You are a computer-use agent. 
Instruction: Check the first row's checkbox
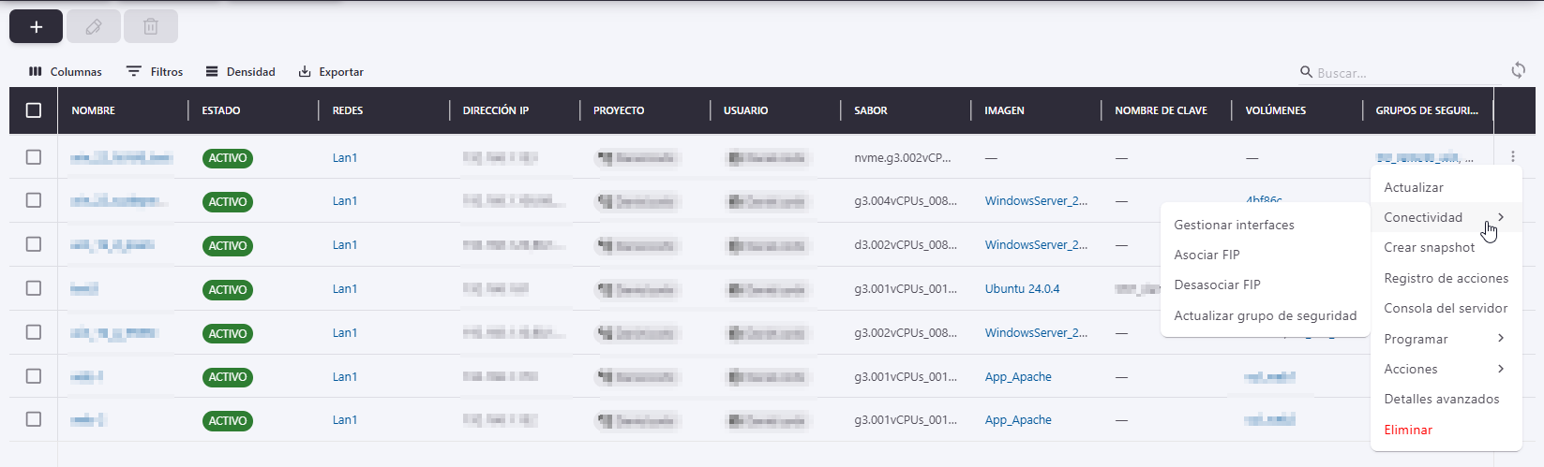click(34, 157)
